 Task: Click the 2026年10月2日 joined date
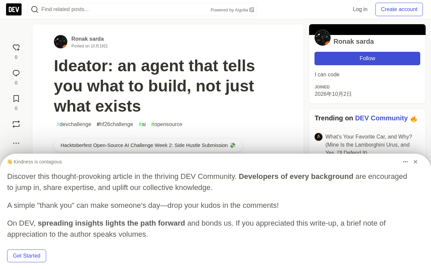pyautogui.click(x=333, y=94)
